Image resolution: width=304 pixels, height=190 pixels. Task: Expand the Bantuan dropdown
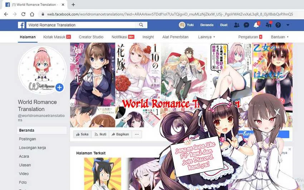[280, 37]
